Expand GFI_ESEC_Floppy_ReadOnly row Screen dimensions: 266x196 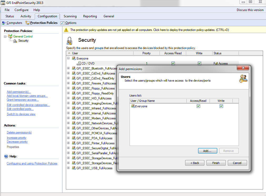coord(68,93)
